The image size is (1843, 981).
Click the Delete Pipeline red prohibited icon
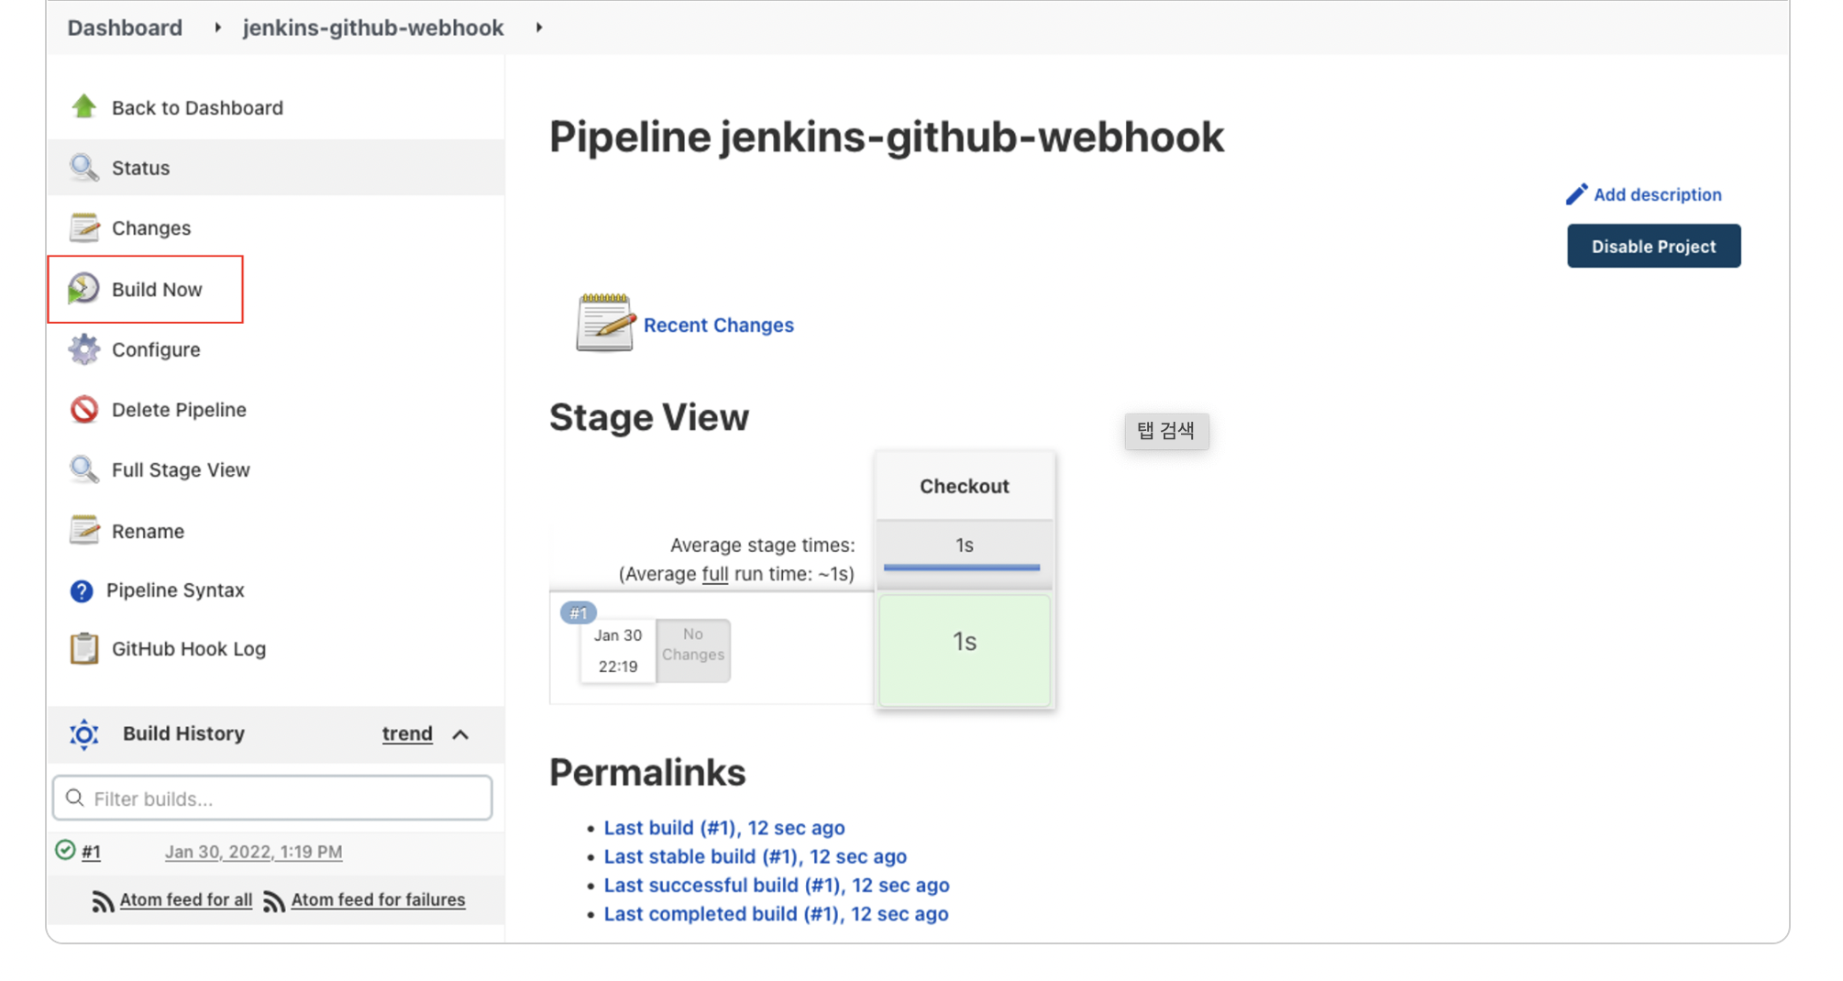[x=83, y=409]
